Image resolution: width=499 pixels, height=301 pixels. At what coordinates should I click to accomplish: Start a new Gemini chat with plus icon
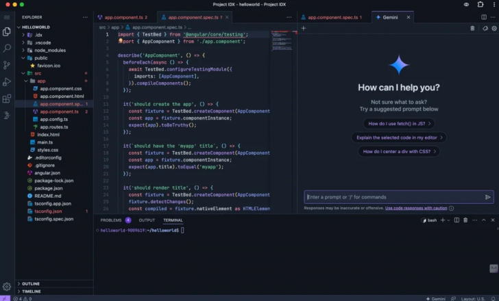point(304,28)
